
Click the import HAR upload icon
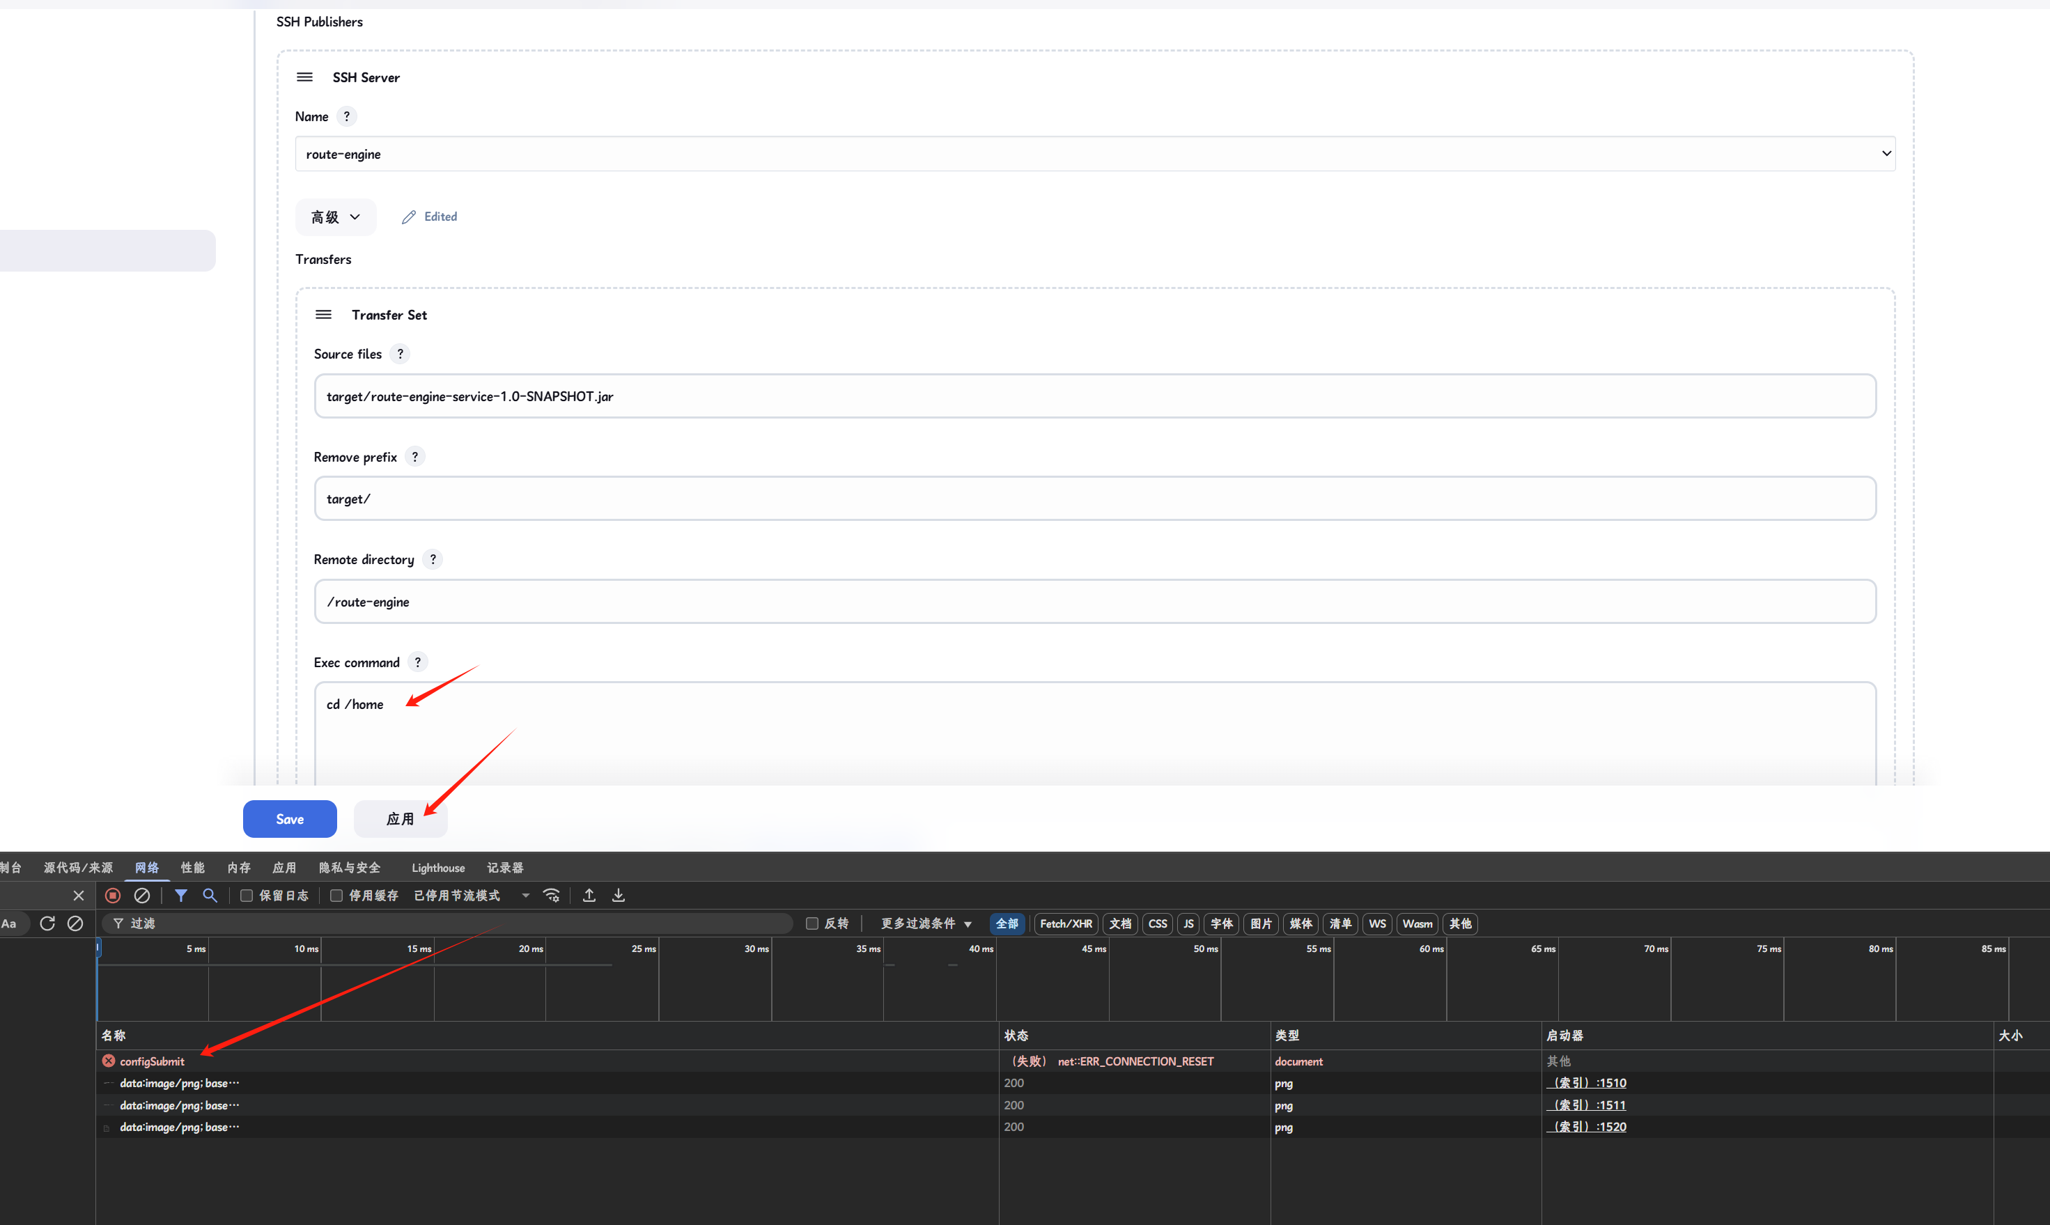point(589,896)
